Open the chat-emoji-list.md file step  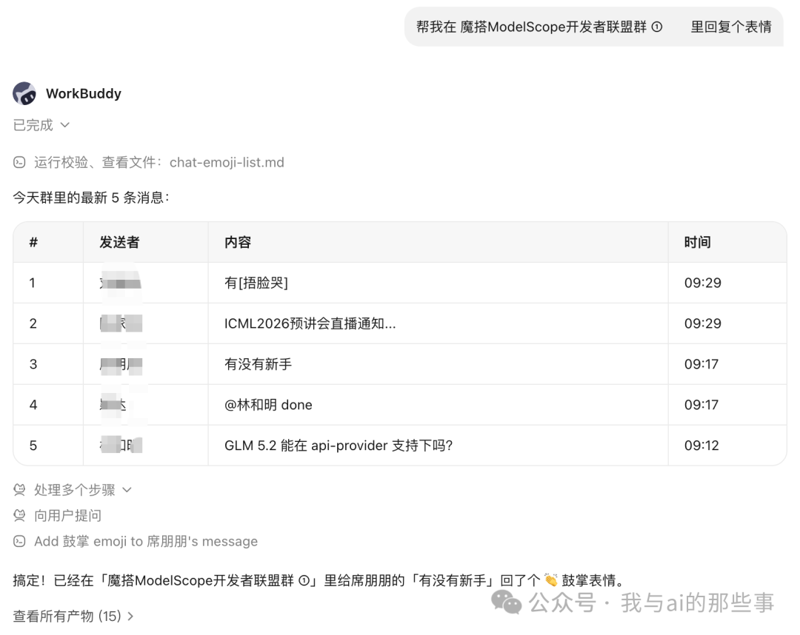(227, 163)
